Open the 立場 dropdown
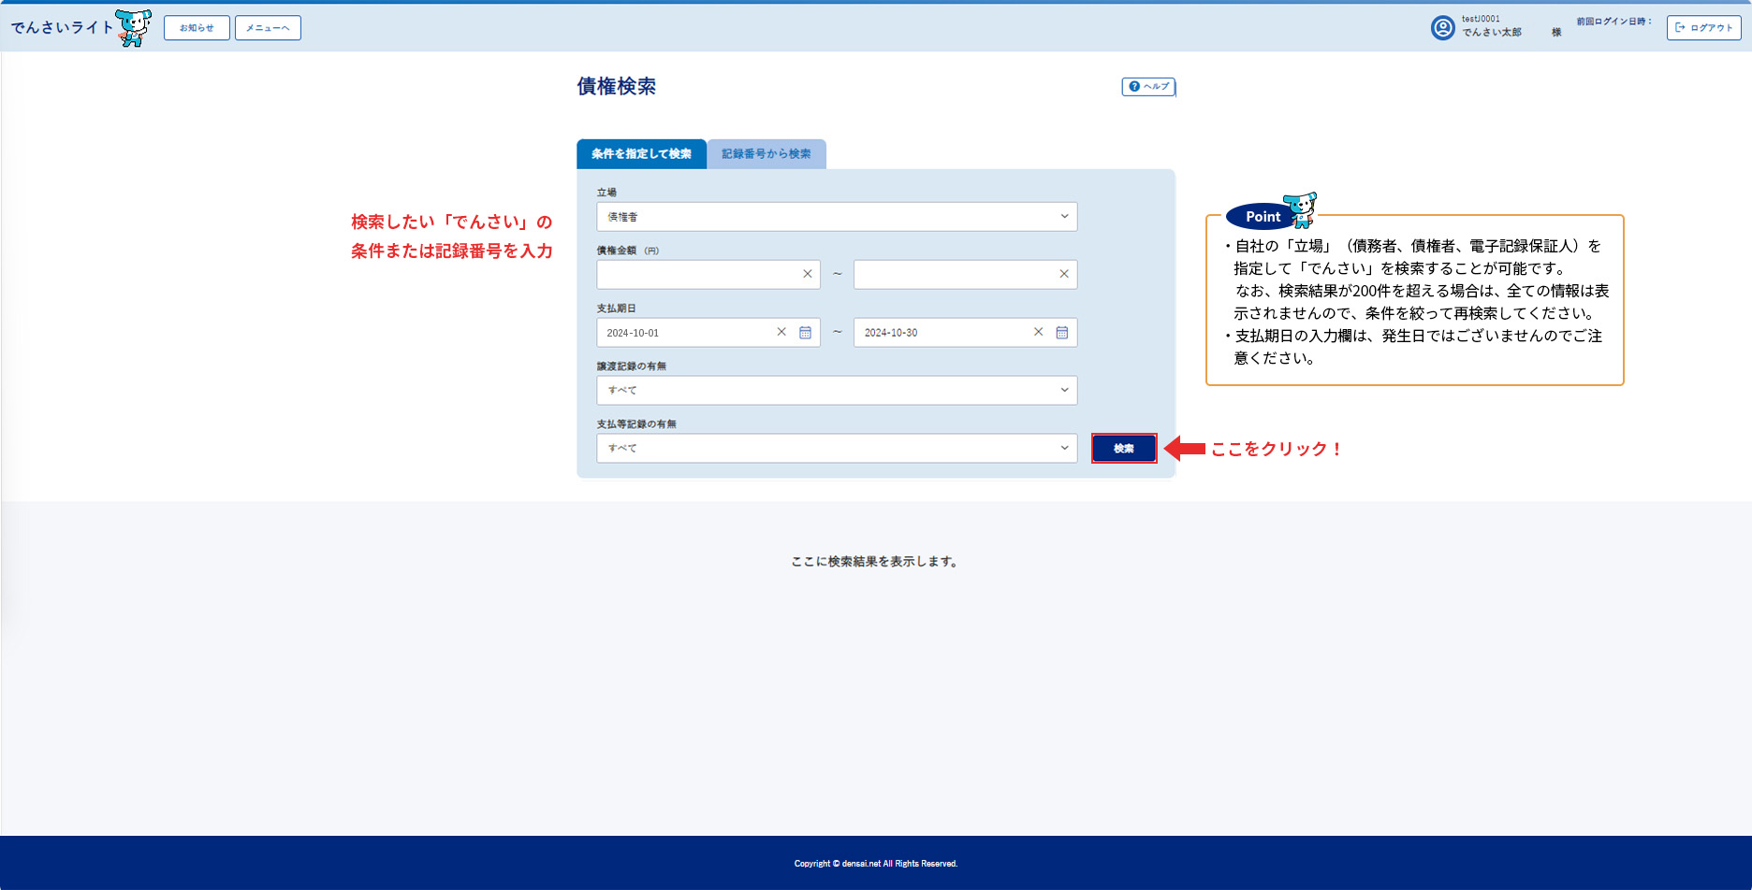Image resolution: width=1752 pixels, height=890 pixels. pyautogui.click(x=836, y=216)
